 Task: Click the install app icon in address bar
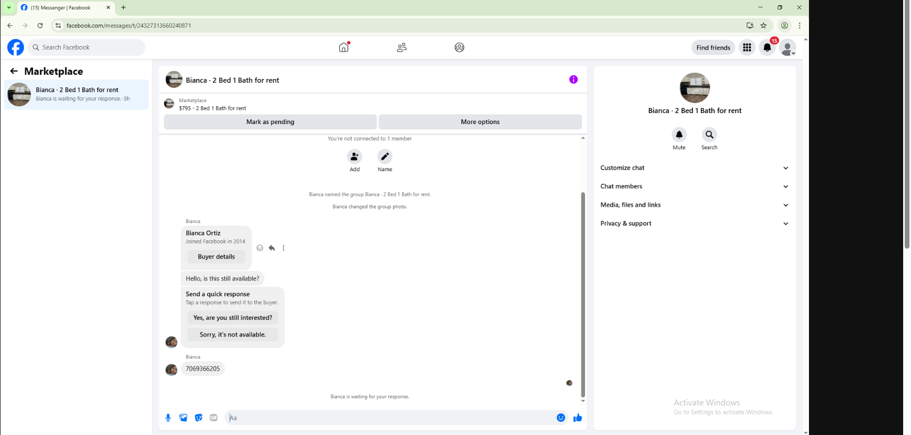[750, 25]
